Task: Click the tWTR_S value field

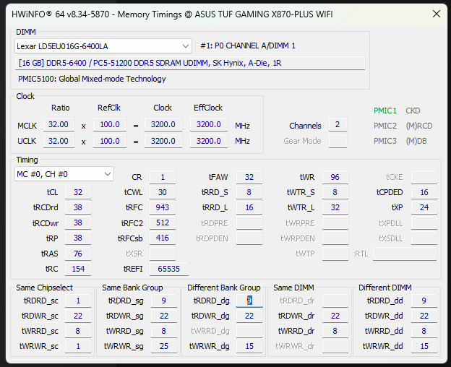Action: 335,192
